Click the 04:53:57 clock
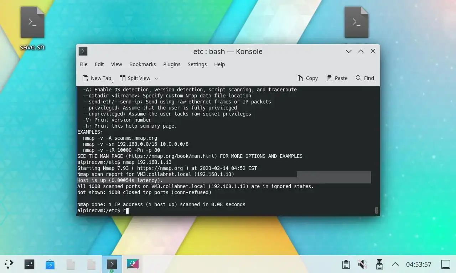The width and height of the screenshot is (456, 273). (419, 264)
